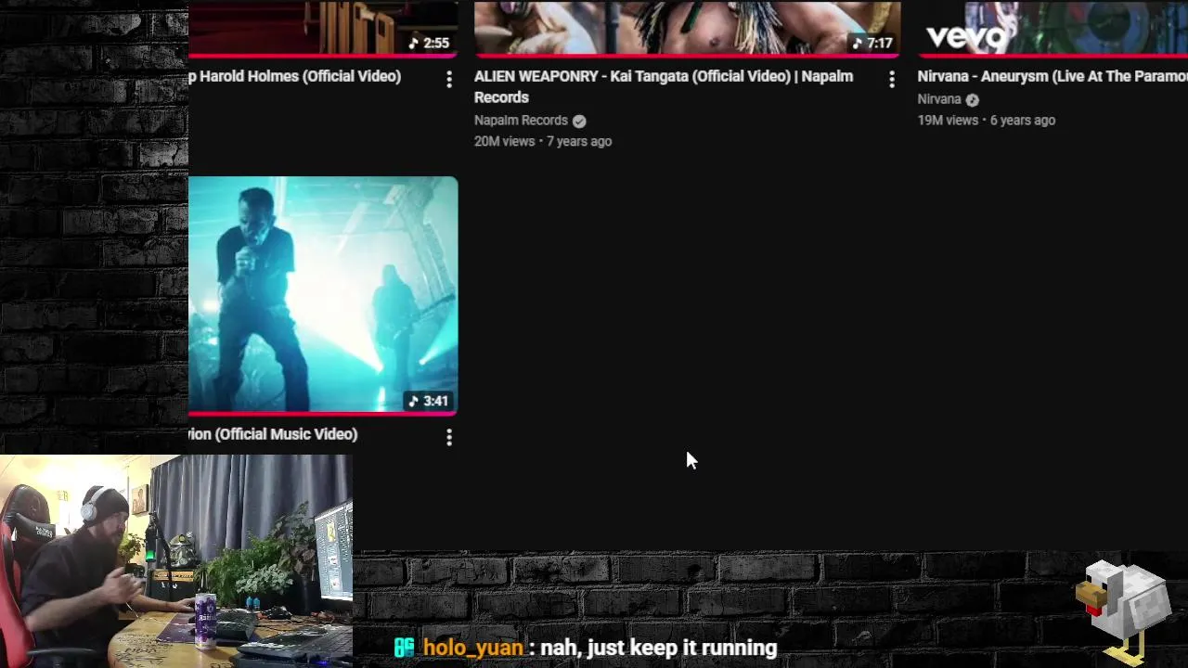The width and height of the screenshot is (1188, 668).
Task: Open 'Harold Holmes (Official Video)' title
Action: pyautogui.click(x=295, y=76)
